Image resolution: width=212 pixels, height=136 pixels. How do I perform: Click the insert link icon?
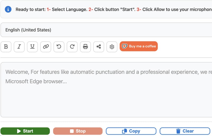[46, 47]
